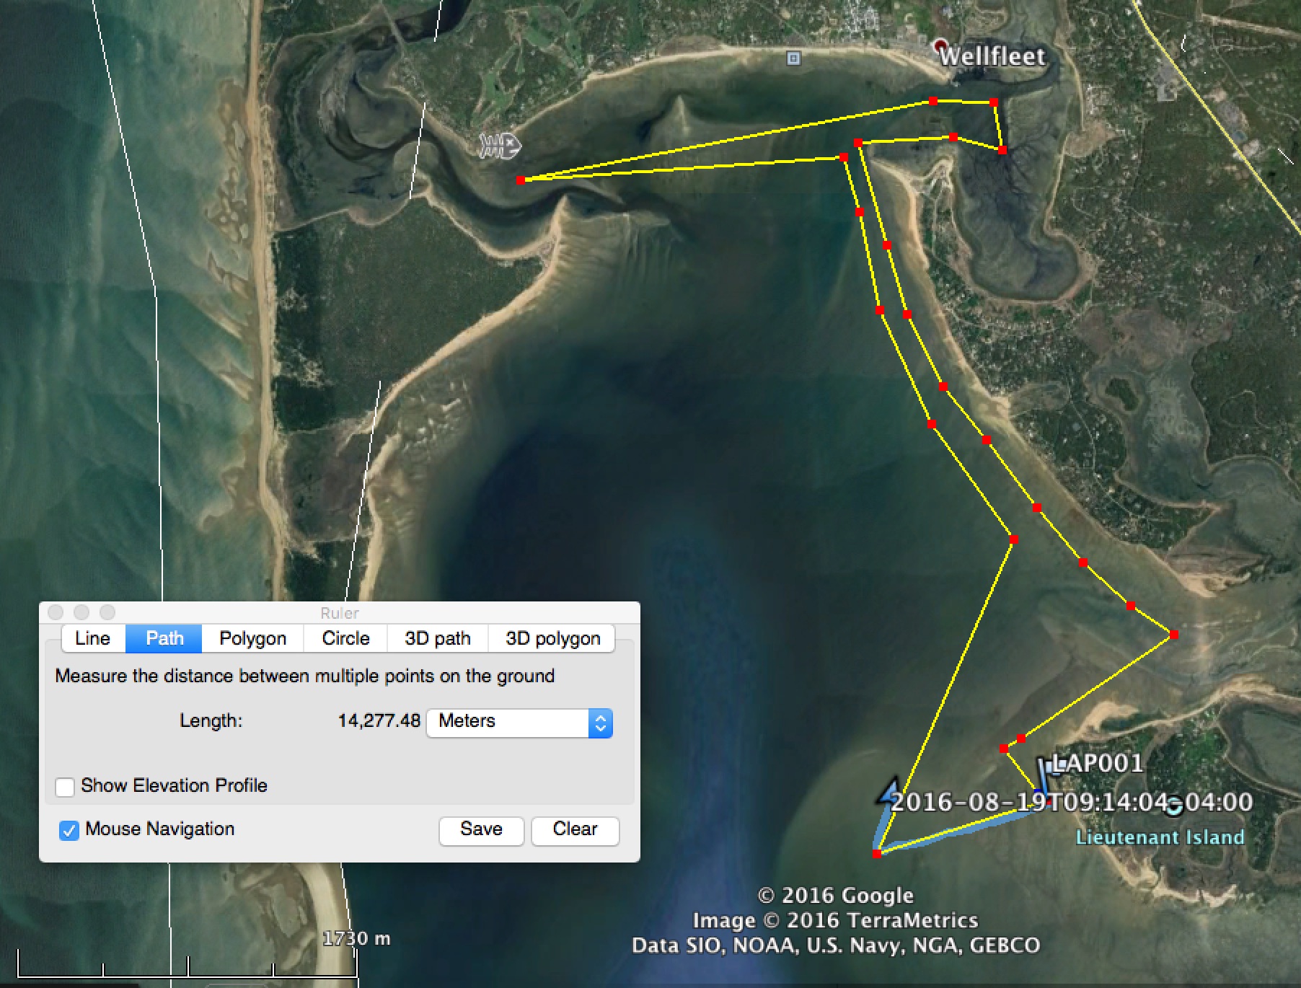Save the measured path

click(481, 829)
